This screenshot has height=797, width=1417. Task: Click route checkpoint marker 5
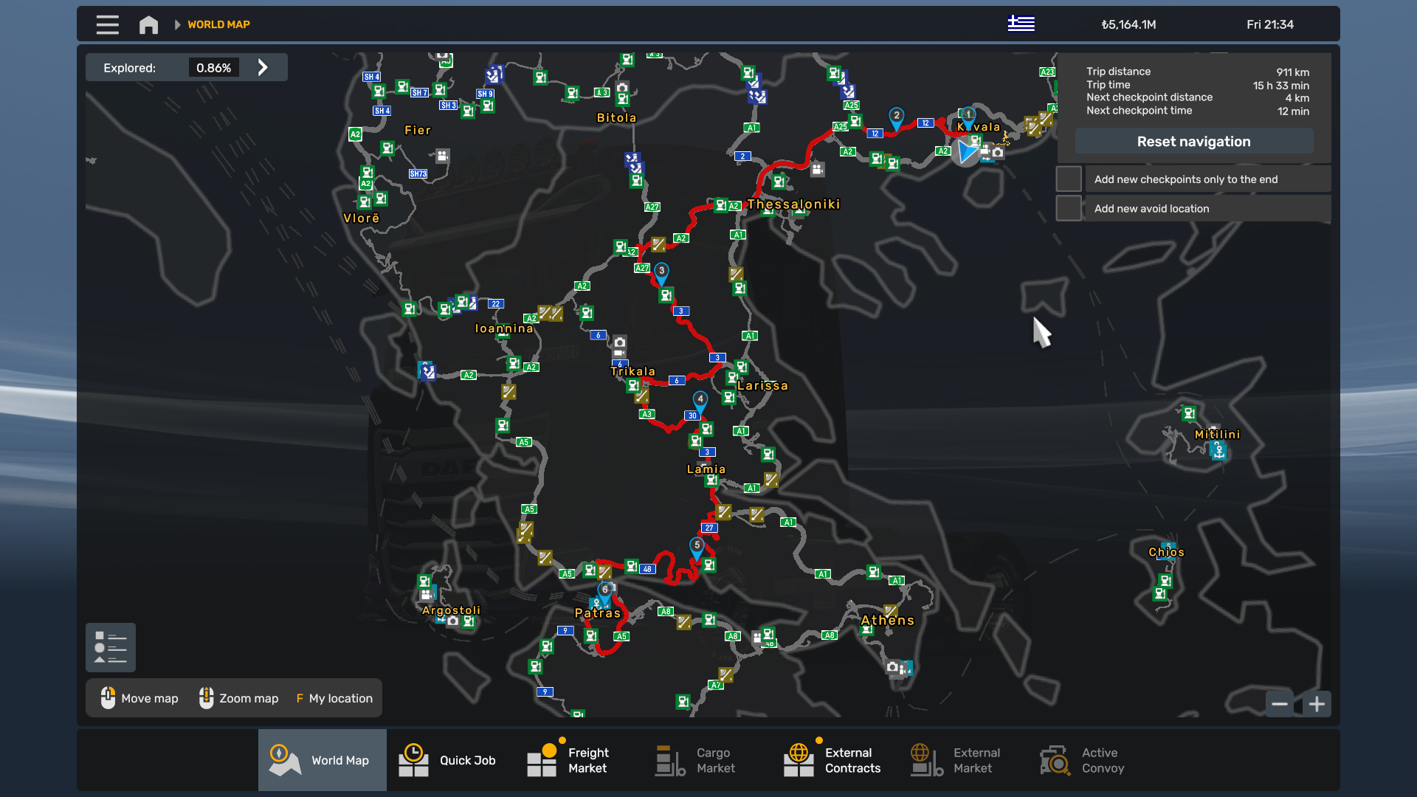pos(697,546)
